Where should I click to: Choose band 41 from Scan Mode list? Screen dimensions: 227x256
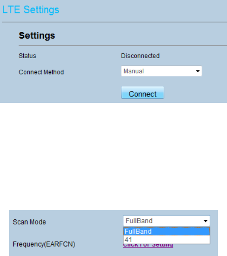[167, 240]
